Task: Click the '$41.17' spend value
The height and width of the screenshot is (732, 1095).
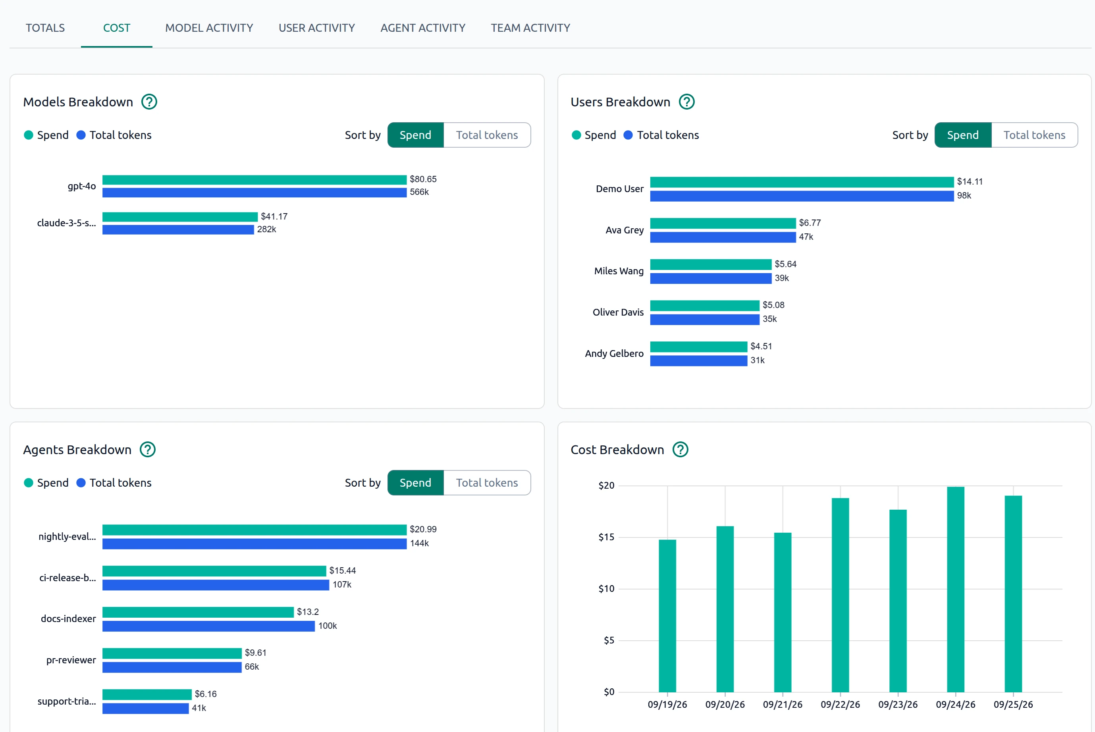Action: (274, 217)
